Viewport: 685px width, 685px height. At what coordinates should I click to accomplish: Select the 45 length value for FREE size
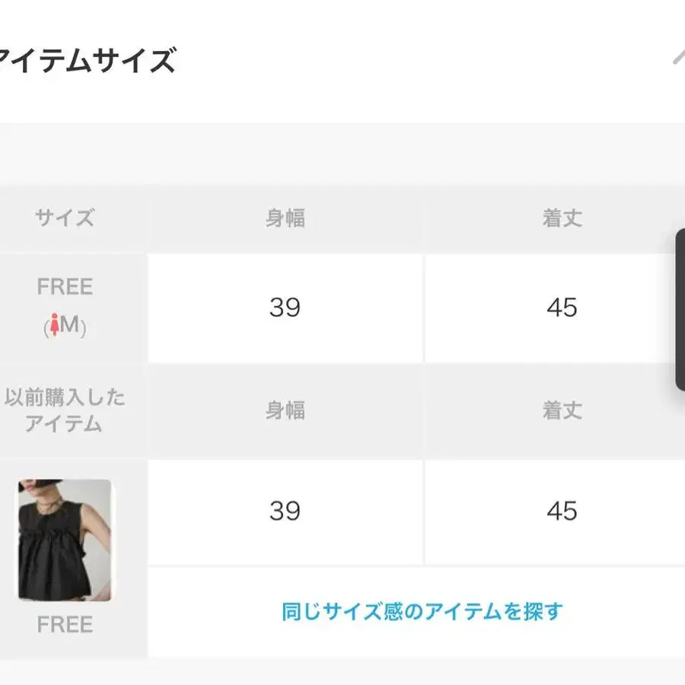tap(562, 307)
